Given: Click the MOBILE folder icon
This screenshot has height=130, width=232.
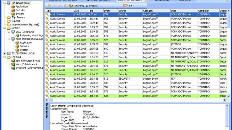Looking at the screenshot, I should pyautogui.click(x=9, y=28).
